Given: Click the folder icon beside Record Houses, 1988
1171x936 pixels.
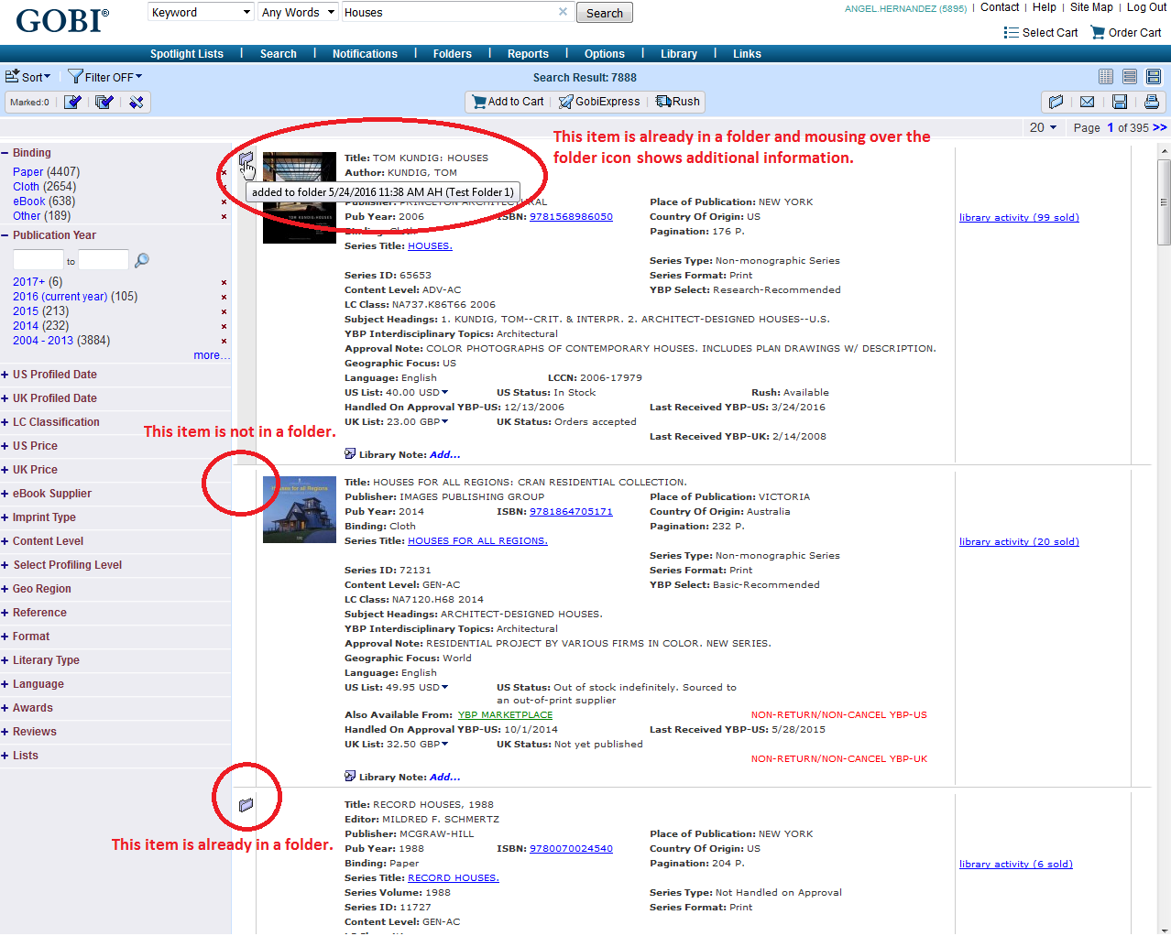Looking at the screenshot, I should coord(246,805).
